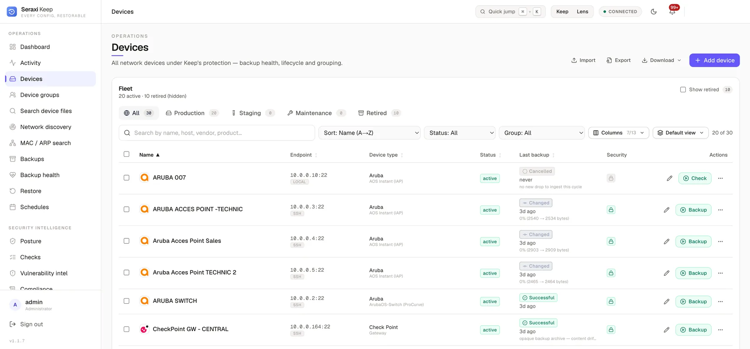Click the Name column header to sort
The width and height of the screenshot is (750, 349).
(x=150, y=155)
